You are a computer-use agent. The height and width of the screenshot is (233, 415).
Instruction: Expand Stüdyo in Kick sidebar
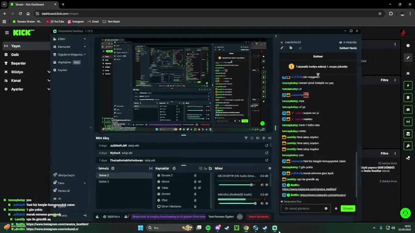click(49, 72)
